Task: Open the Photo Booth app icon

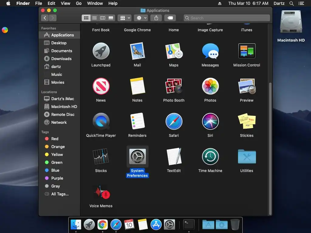Action: click(x=174, y=86)
